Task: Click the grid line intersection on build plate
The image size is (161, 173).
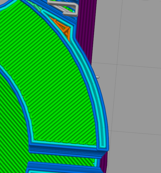Action: [117, 63]
